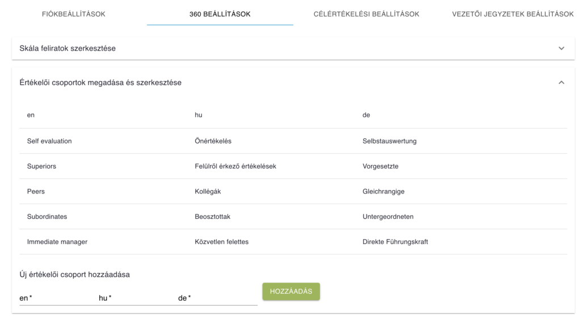Select the Superiors group entry
This screenshot has height=316, width=581.
coord(41,167)
